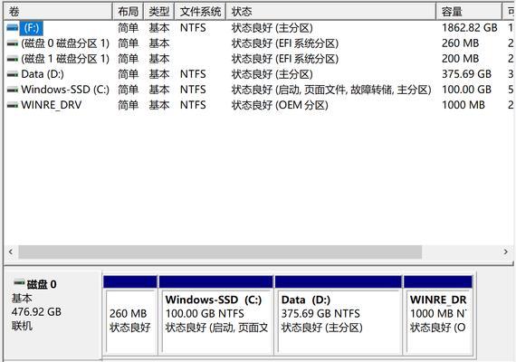Sort by the 状态 column header
Image resolution: width=516 pixels, height=362 pixels.
(330, 12)
